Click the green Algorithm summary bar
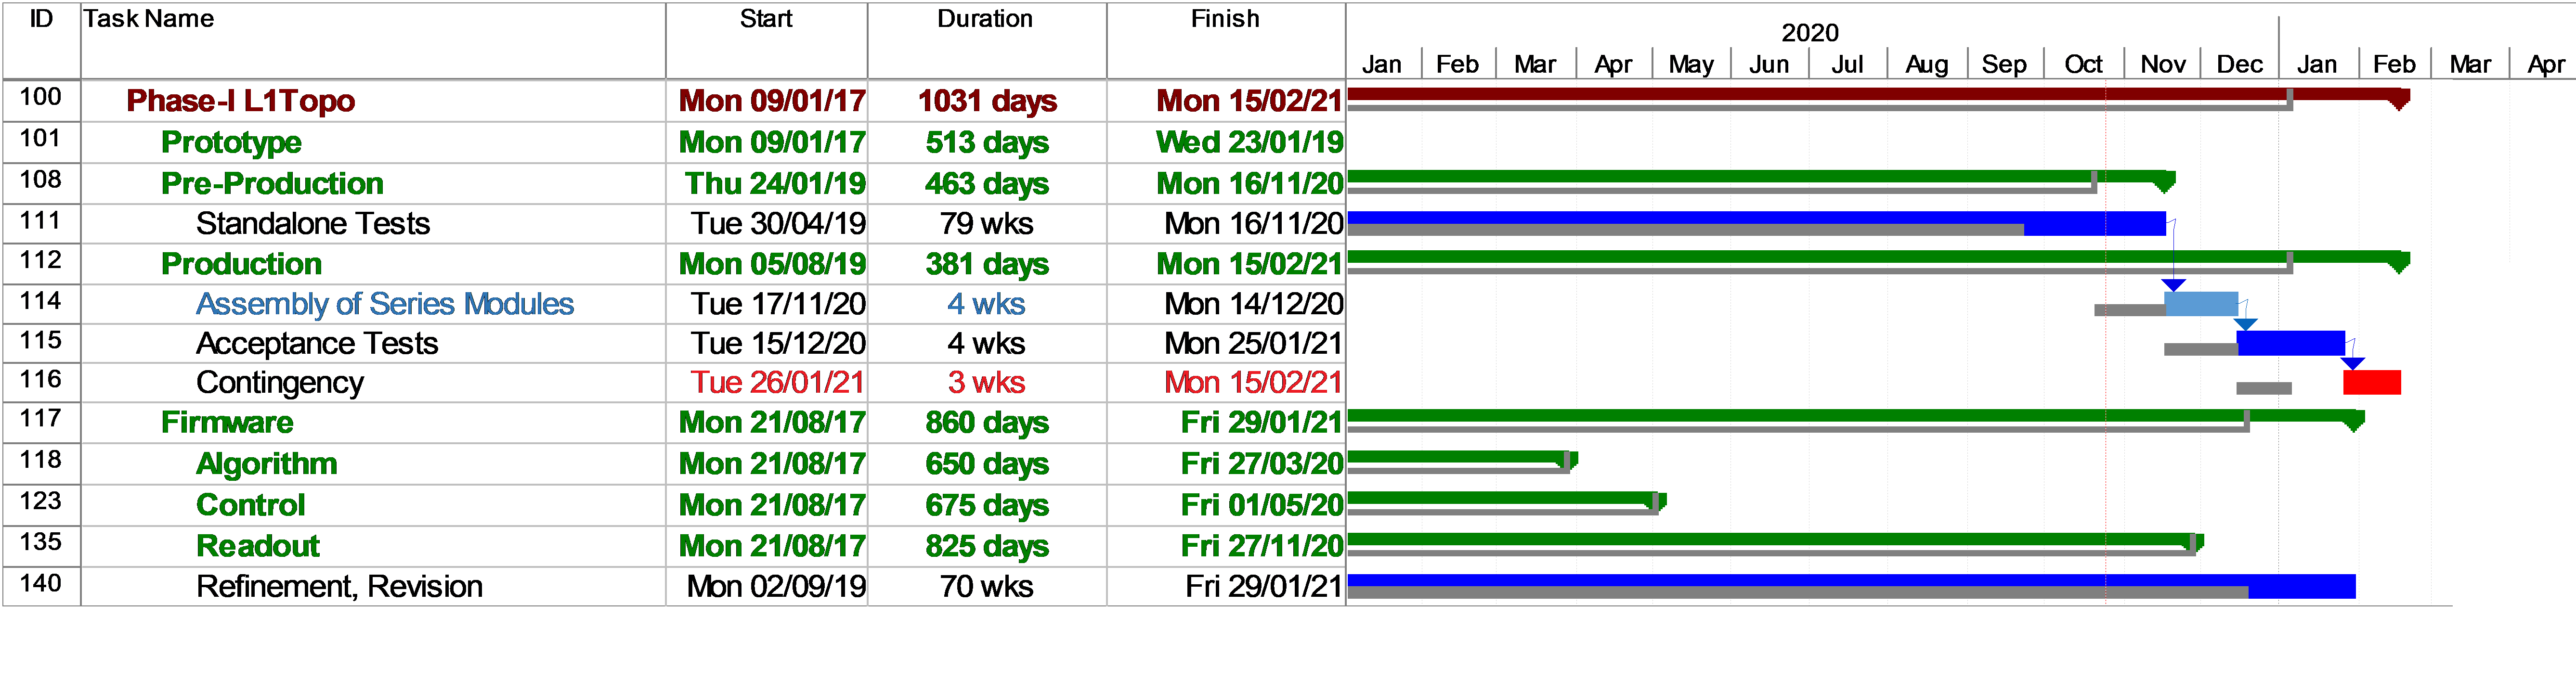This screenshot has width=2576, height=694. pos(1462,458)
